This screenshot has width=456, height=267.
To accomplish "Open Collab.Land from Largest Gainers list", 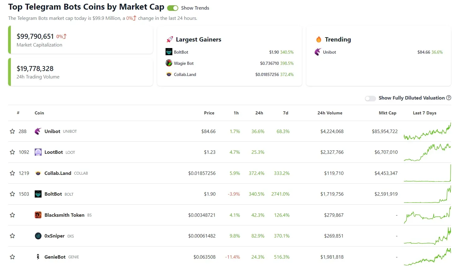I will (x=185, y=74).
